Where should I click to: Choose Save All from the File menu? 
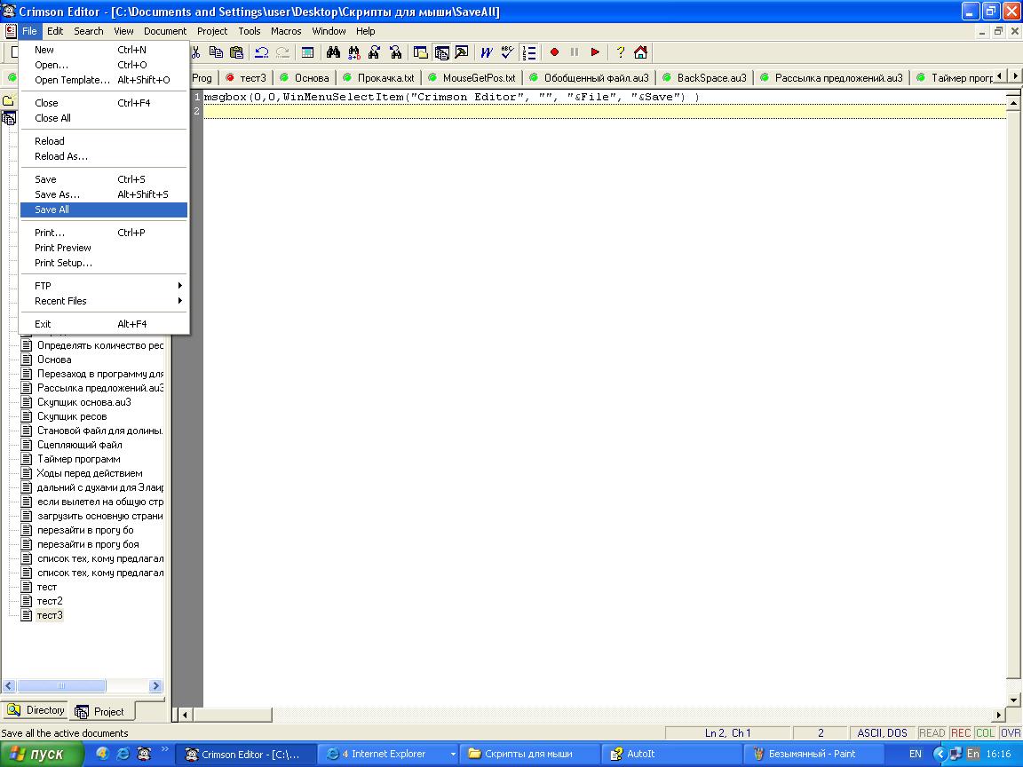tap(52, 210)
